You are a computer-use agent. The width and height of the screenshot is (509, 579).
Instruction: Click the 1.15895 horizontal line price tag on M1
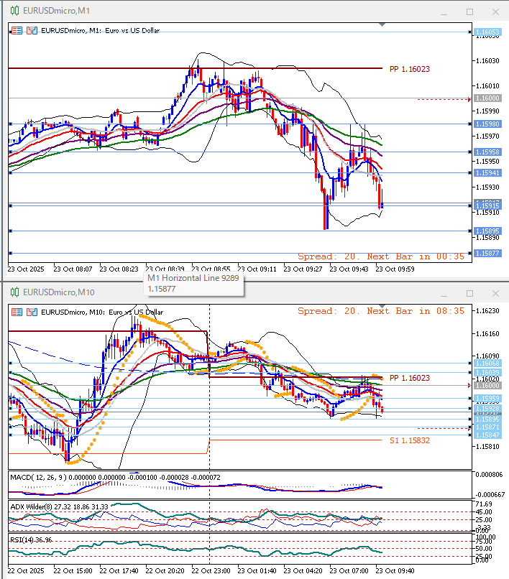pos(487,231)
